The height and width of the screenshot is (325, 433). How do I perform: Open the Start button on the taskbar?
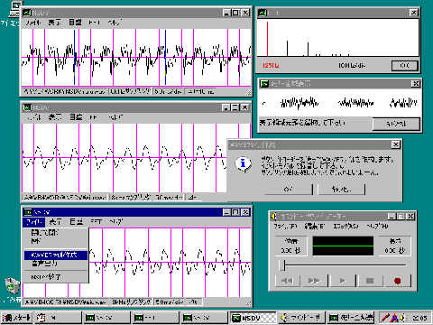coord(16,318)
